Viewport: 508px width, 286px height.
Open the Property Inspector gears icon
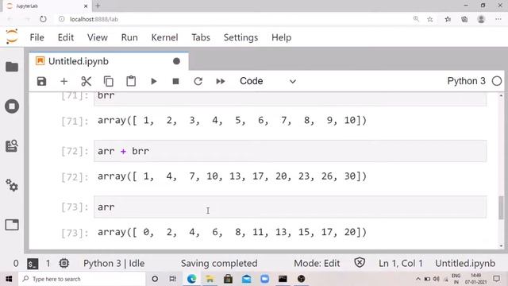[12, 185]
